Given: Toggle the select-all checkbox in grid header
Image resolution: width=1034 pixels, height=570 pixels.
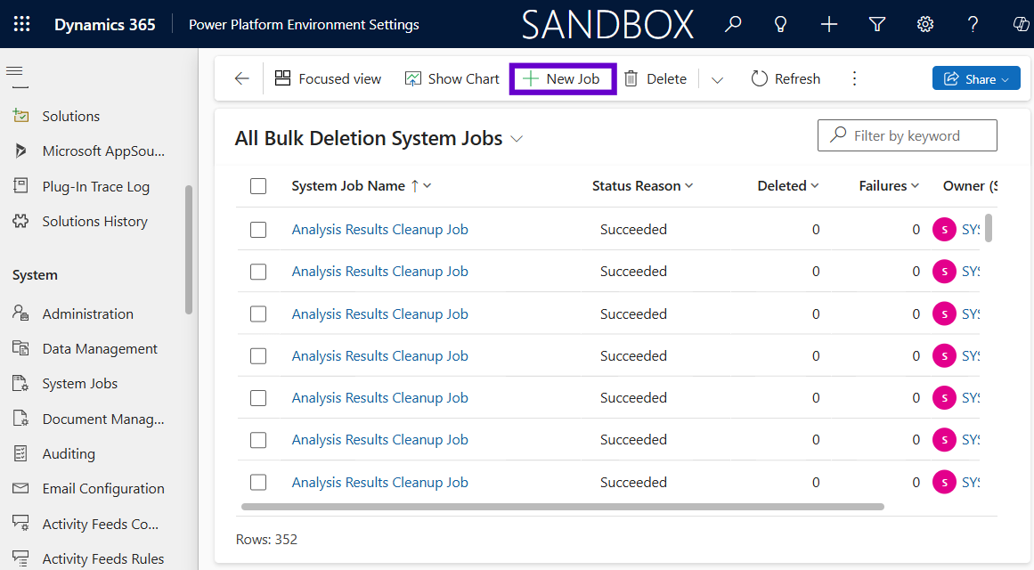Looking at the screenshot, I should click(x=258, y=186).
